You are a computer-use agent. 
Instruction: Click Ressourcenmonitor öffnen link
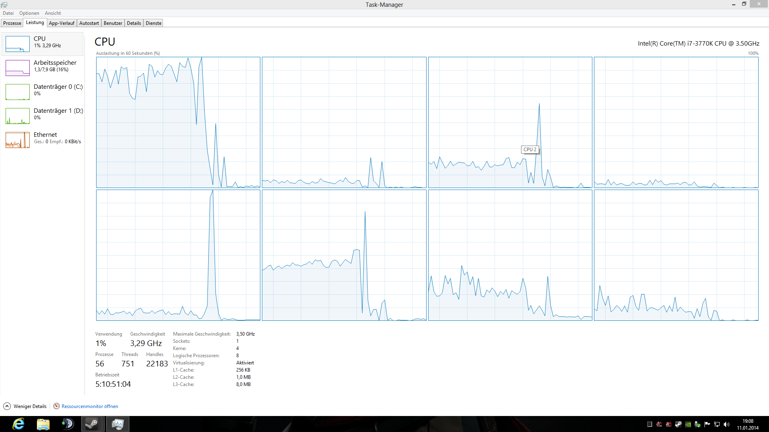[90, 406]
